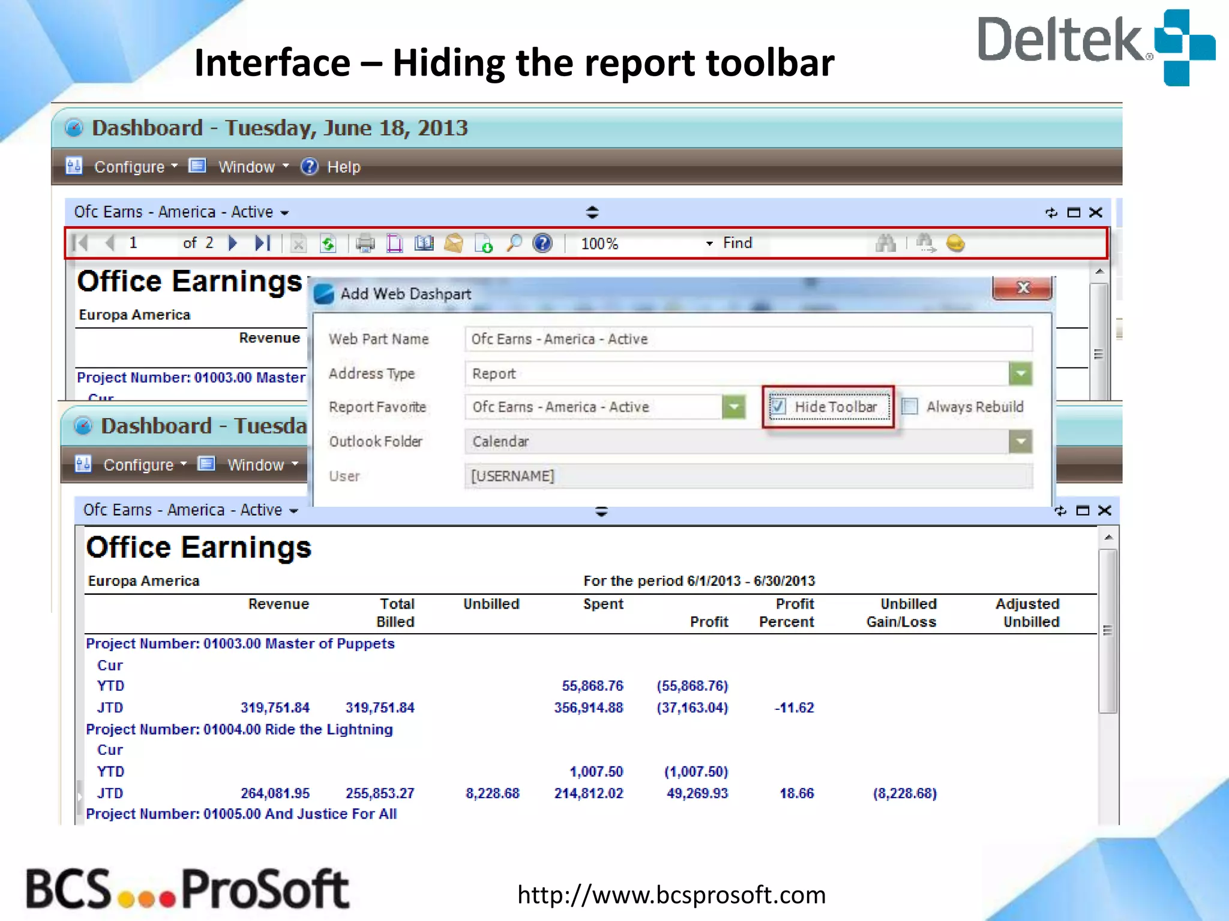Open page layout view icon
The width and height of the screenshot is (1229, 921).
pyautogui.click(x=394, y=243)
